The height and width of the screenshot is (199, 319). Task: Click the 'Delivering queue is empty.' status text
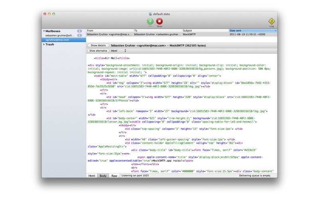(255, 176)
